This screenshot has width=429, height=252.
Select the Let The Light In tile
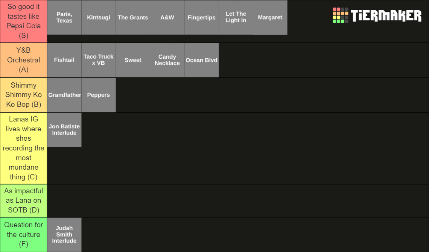click(x=236, y=18)
